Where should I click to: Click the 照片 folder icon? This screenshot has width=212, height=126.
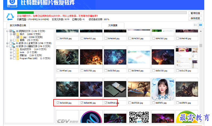coord(17,34)
